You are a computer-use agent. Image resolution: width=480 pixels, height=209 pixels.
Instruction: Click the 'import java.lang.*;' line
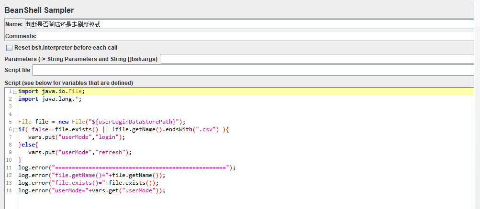tap(50, 99)
